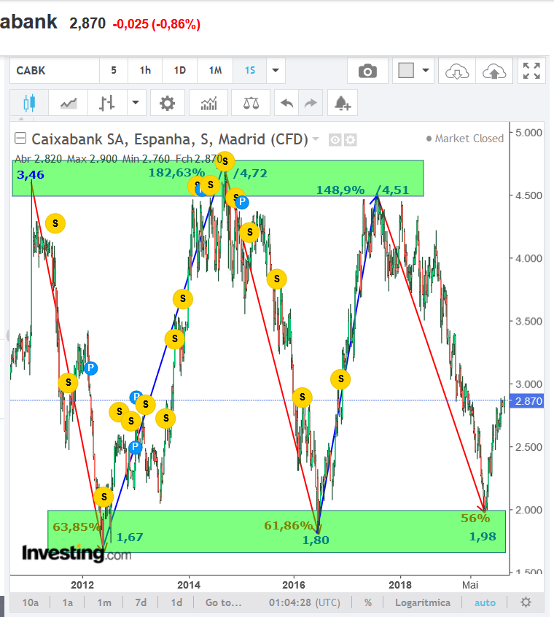Select the 1S weekly timeframe

pyautogui.click(x=250, y=71)
